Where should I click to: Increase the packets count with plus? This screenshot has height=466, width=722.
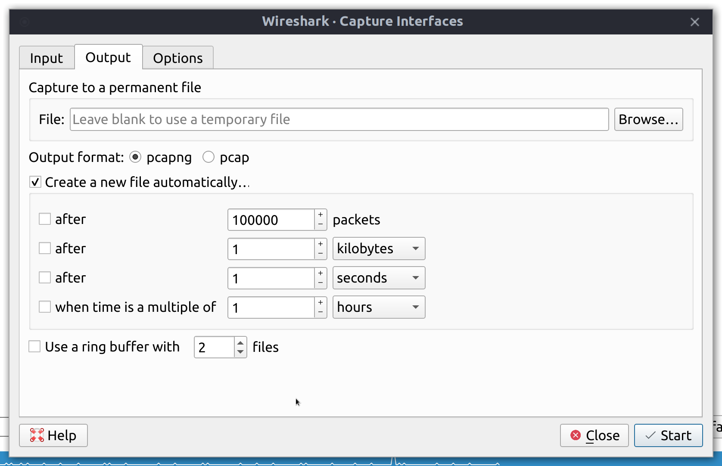321,214
